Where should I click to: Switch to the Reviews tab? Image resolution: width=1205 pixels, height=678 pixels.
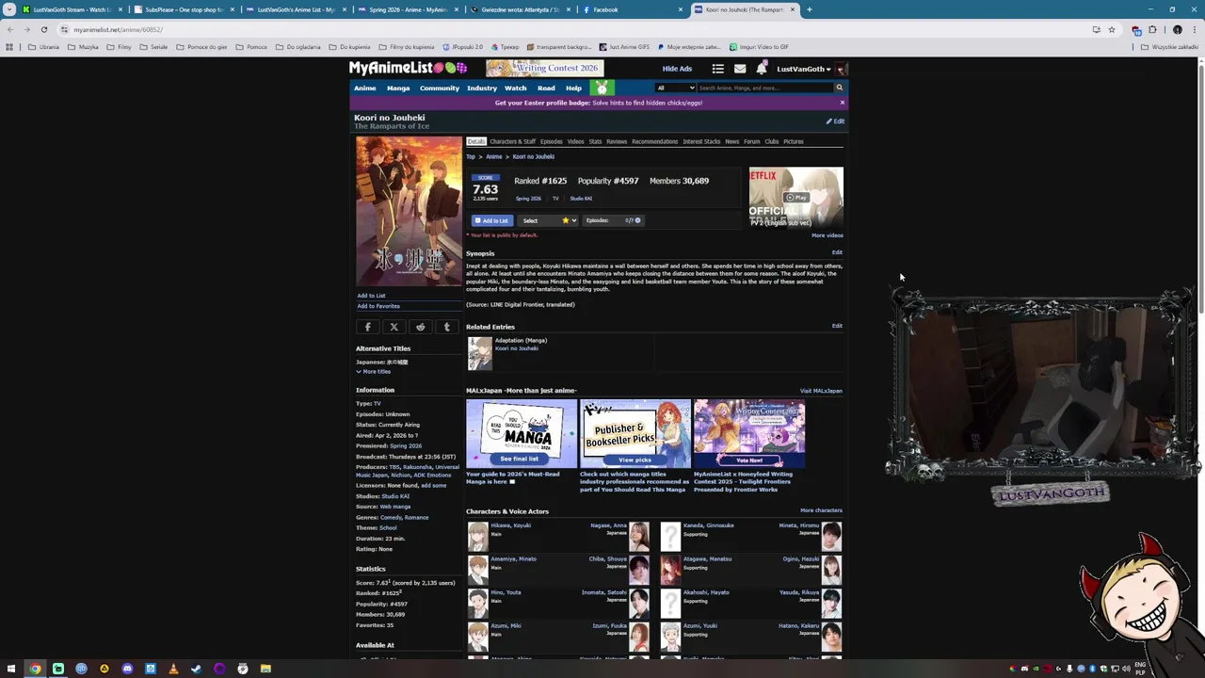click(x=617, y=142)
